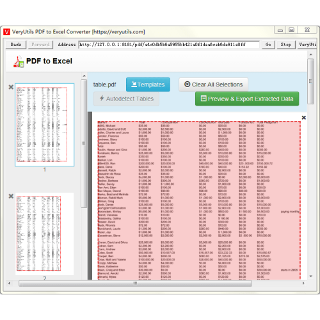Click Autodetect Tables button
The width and height of the screenshot is (320, 320).
point(126,99)
